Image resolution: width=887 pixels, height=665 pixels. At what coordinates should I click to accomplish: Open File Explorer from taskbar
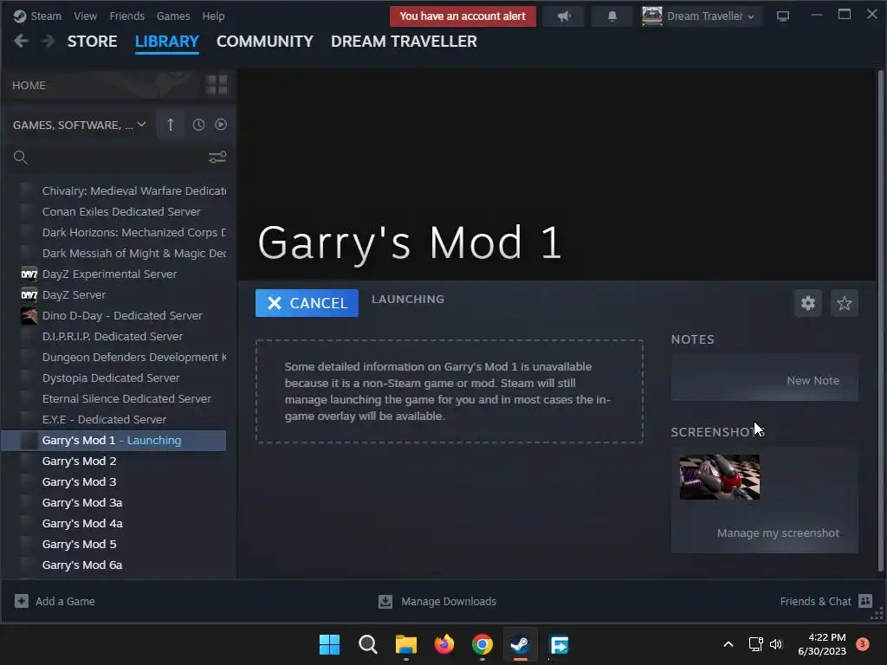tap(405, 644)
